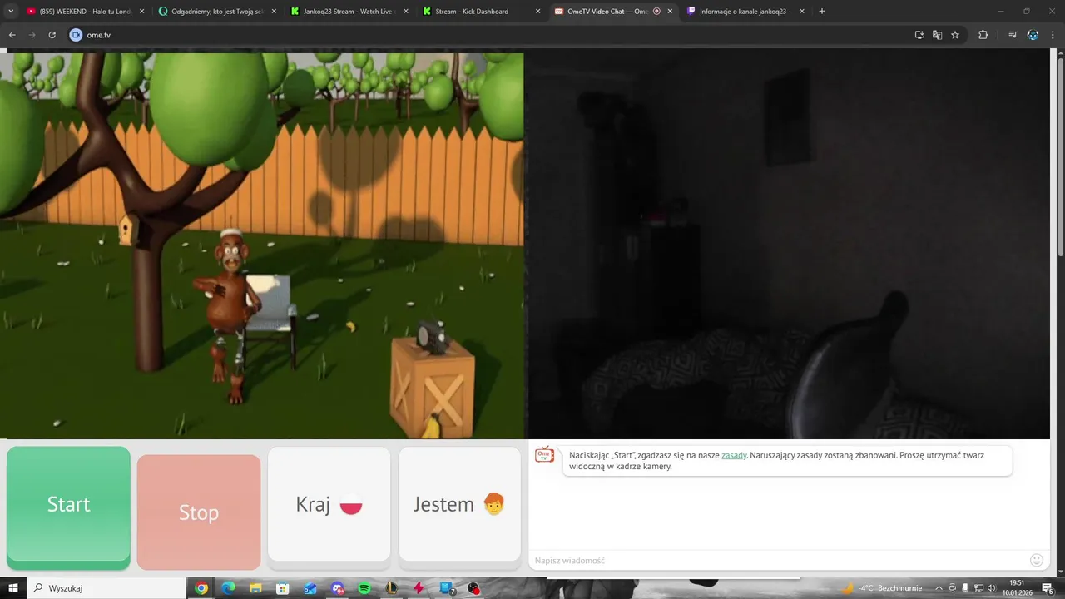The width and height of the screenshot is (1065, 599).
Task: Close the OmeTV Video Chat tab
Action: tap(670, 12)
